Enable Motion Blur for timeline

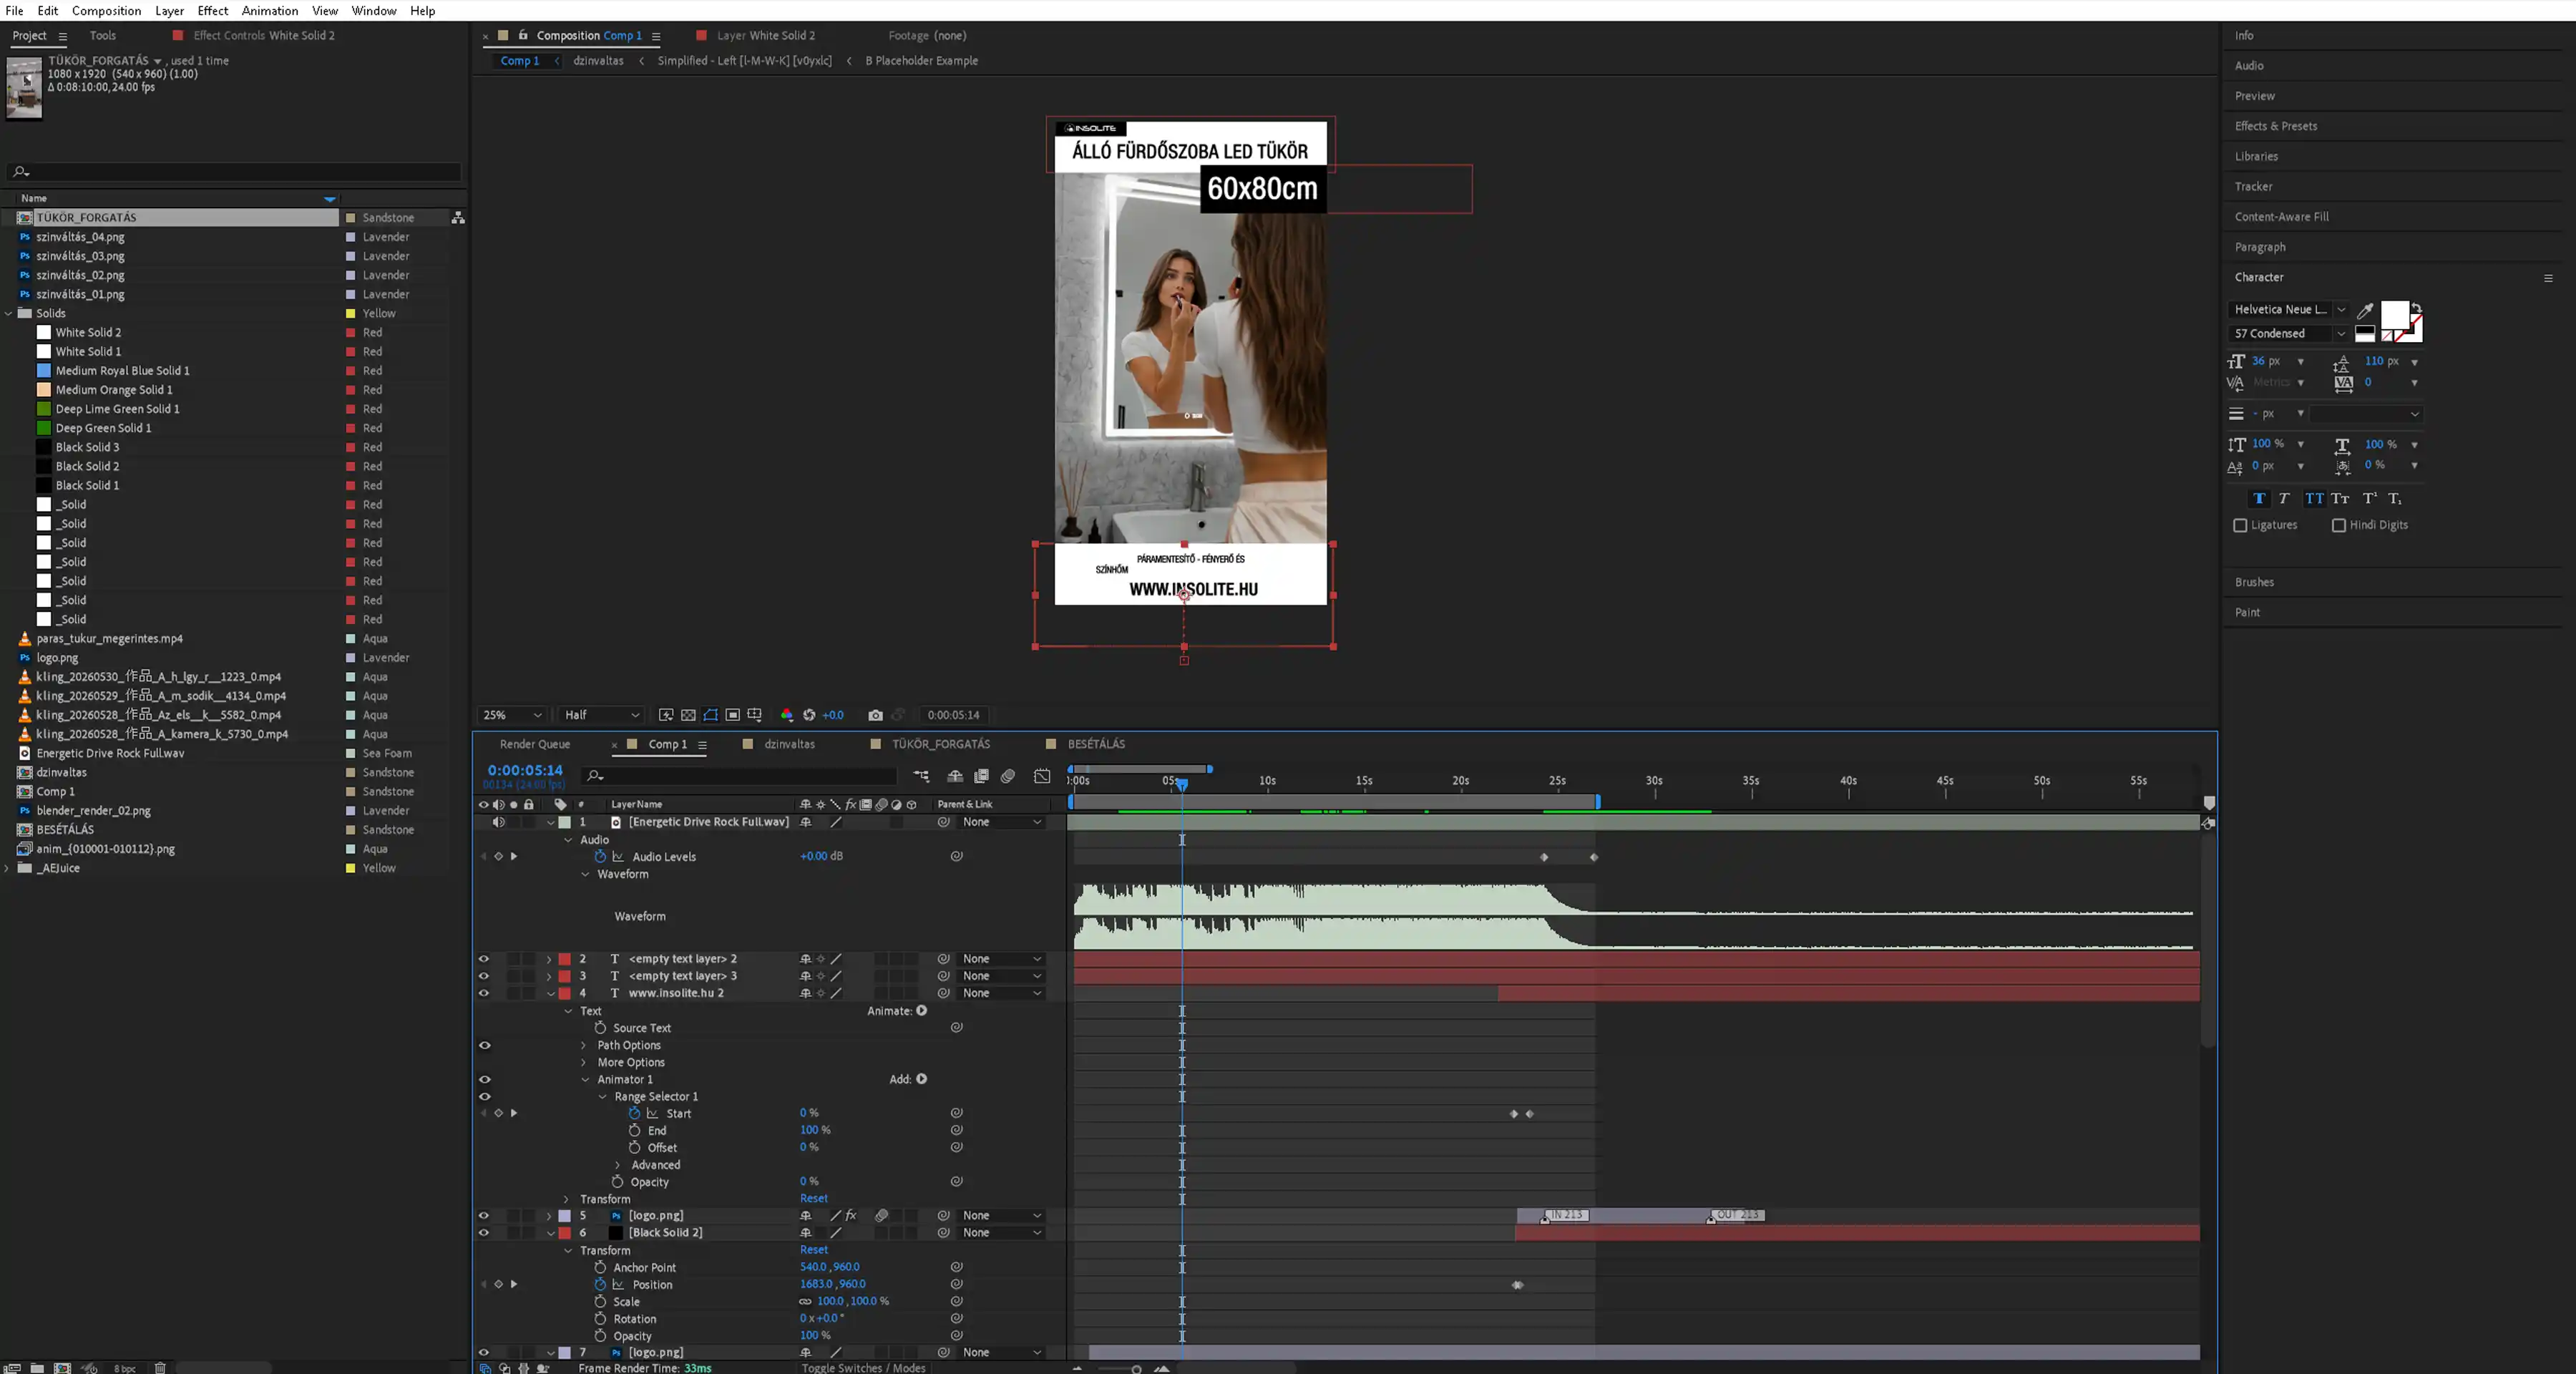click(x=1008, y=776)
